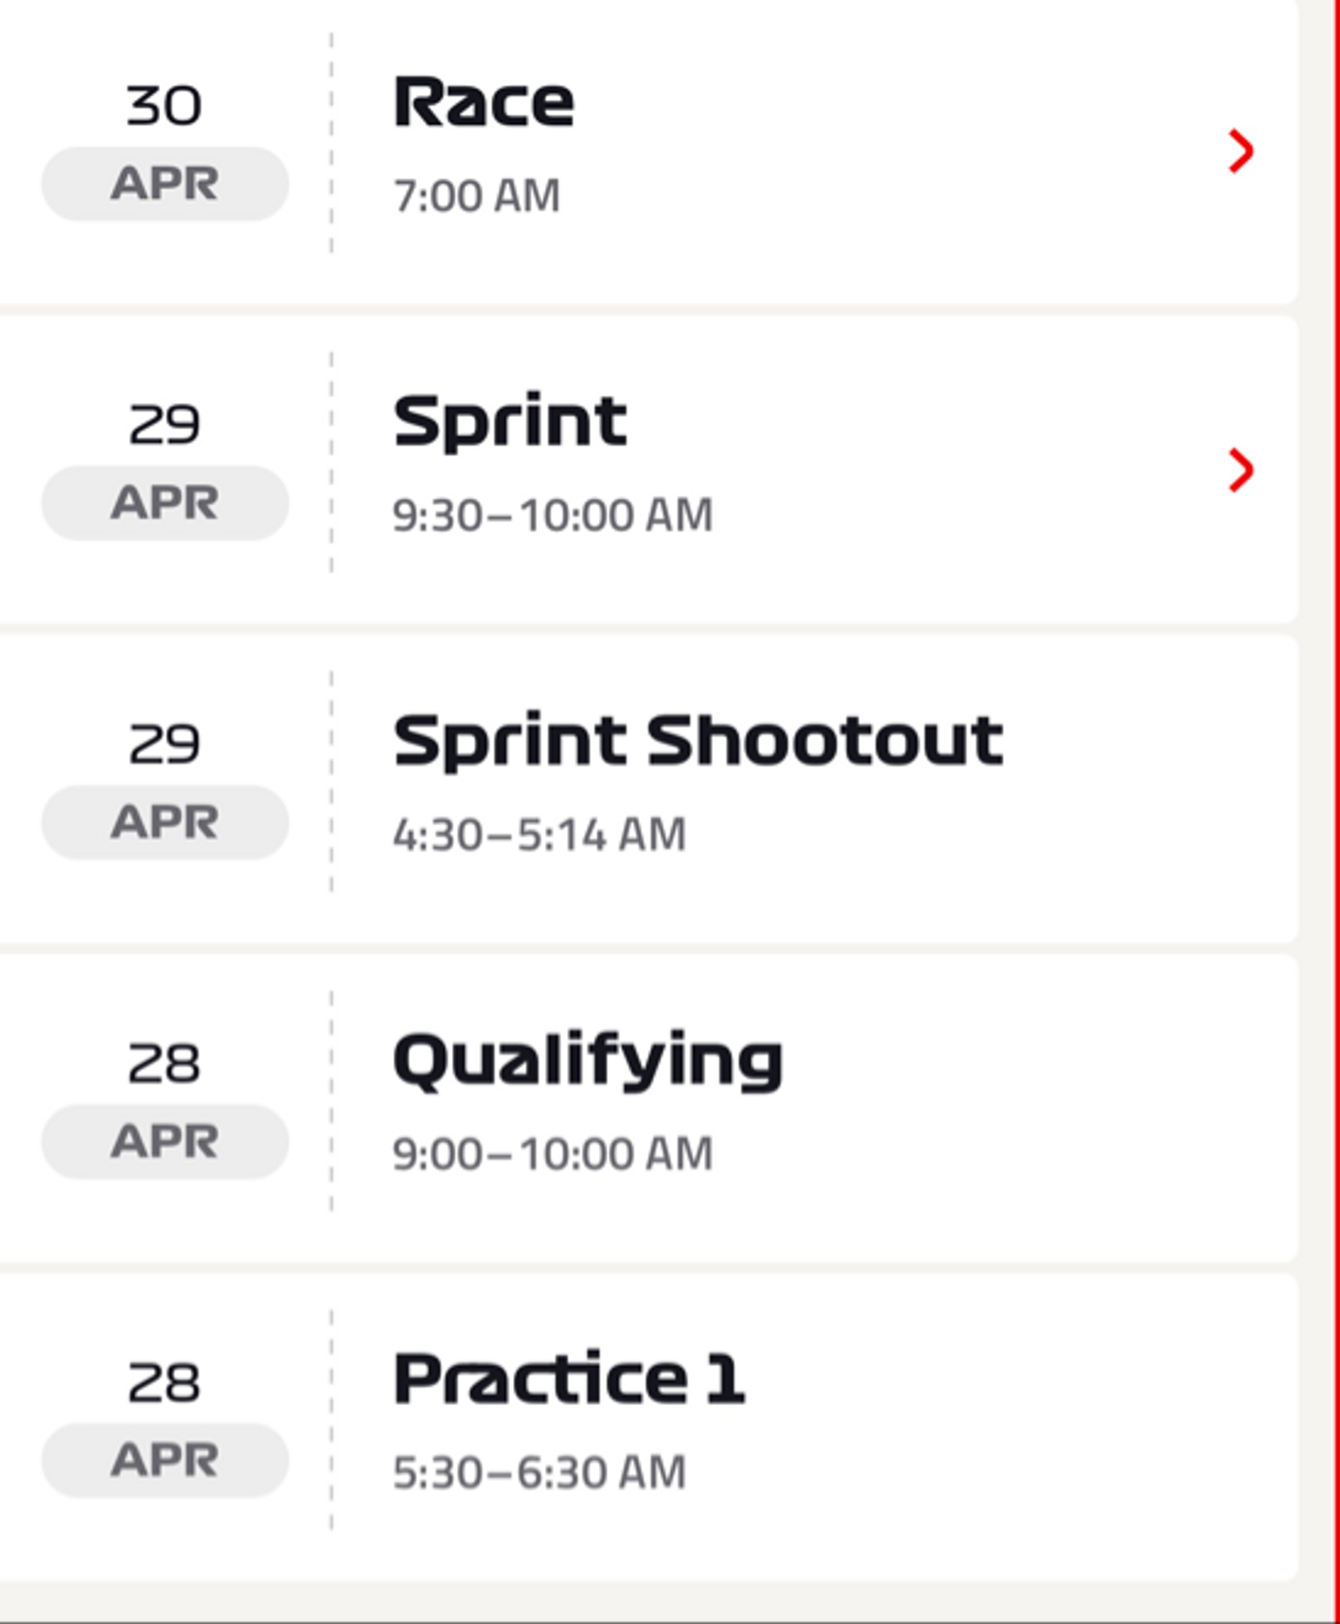Open the Sprint Shootout session row
This screenshot has height=1624, width=1340.
tap(649, 789)
